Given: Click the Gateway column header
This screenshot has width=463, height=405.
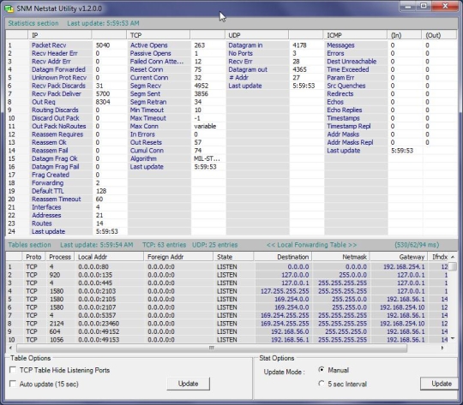Looking at the screenshot, I should tap(399, 257).
